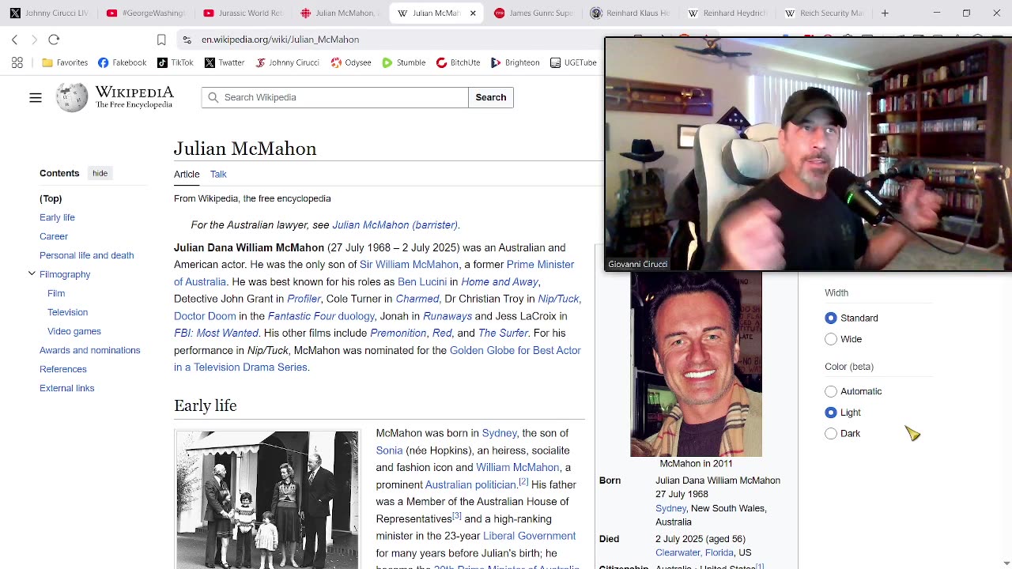Viewport: 1012px width, 569px height.
Task: Jump to References in Contents
Action: pos(63,369)
